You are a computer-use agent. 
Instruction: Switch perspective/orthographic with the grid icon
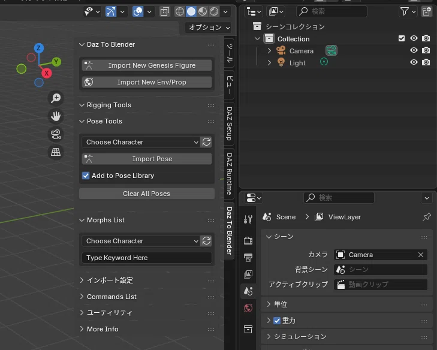click(56, 152)
